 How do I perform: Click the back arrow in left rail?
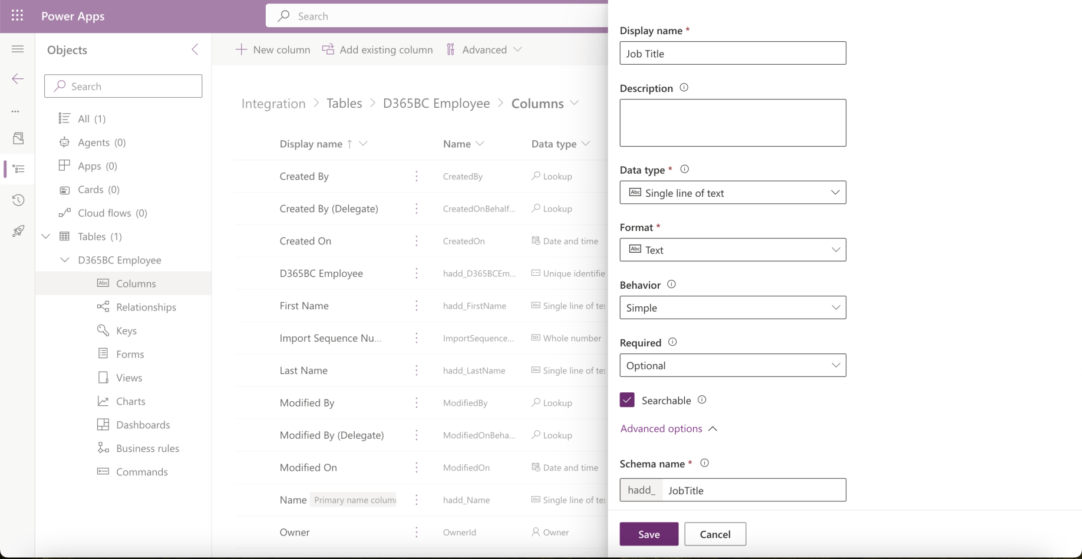click(x=18, y=79)
